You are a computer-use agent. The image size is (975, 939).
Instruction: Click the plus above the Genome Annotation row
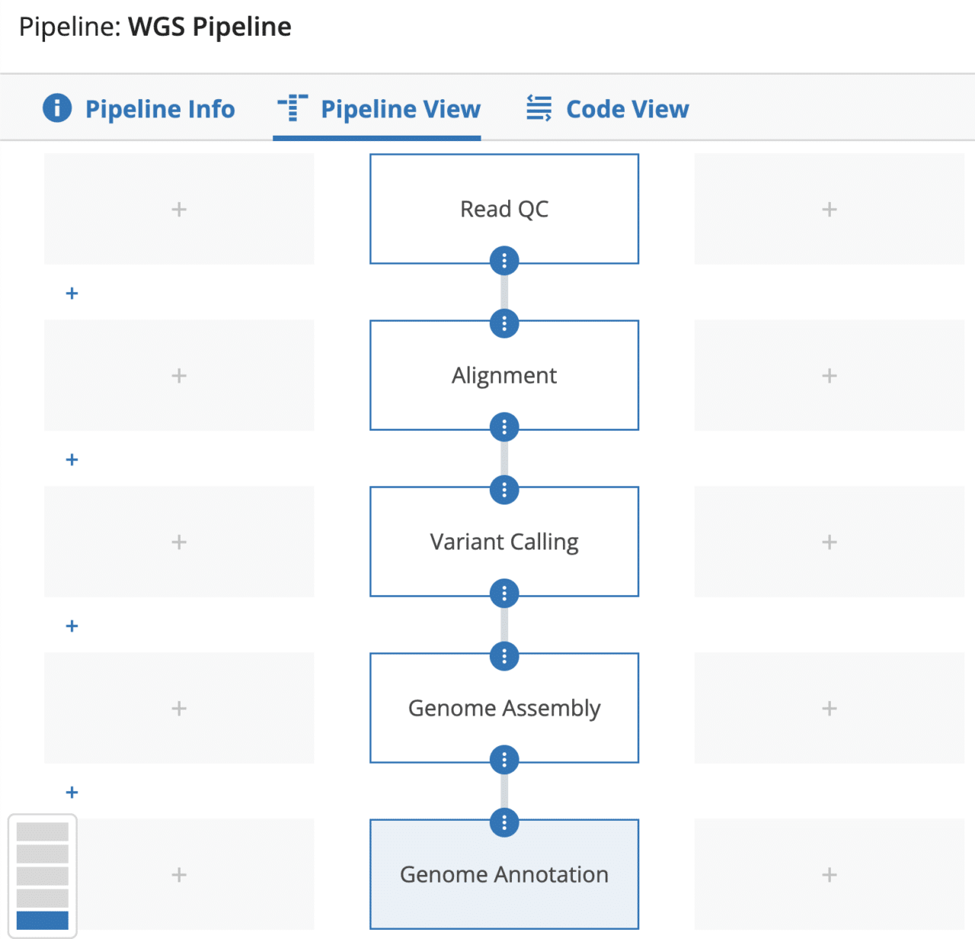[x=72, y=792]
